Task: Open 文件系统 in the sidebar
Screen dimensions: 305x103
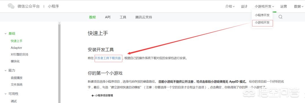Action: 17,85
